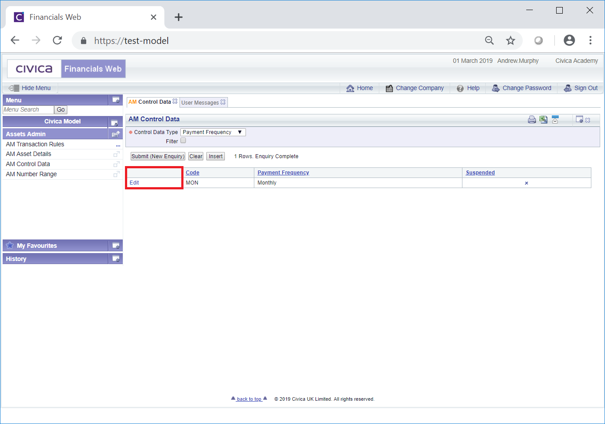605x424 pixels.
Task: Click the Menu panel collapse icon
Action: point(116,100)
